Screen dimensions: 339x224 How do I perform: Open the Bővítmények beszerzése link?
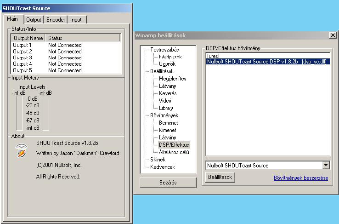301,178
